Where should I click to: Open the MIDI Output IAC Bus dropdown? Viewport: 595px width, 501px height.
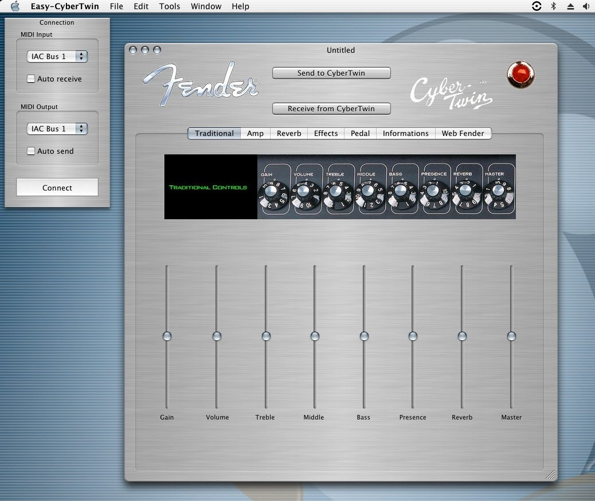tap(57, 129)
